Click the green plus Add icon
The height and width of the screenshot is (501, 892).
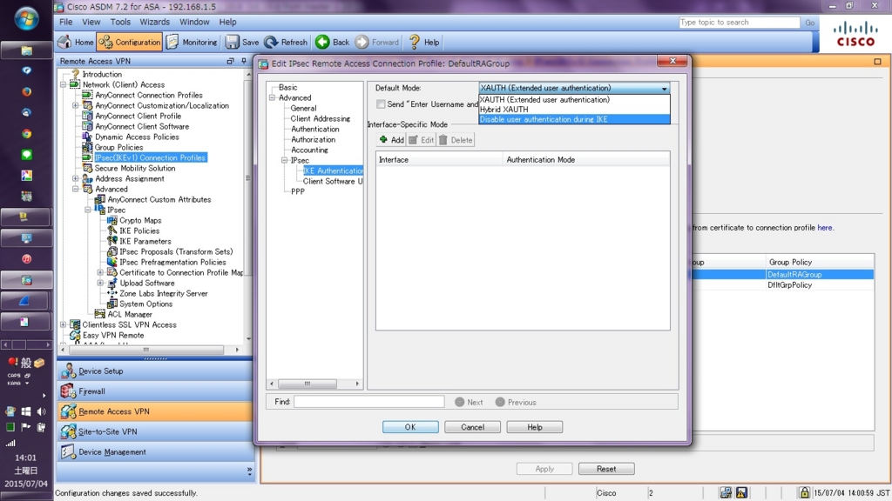coord(383,140)
